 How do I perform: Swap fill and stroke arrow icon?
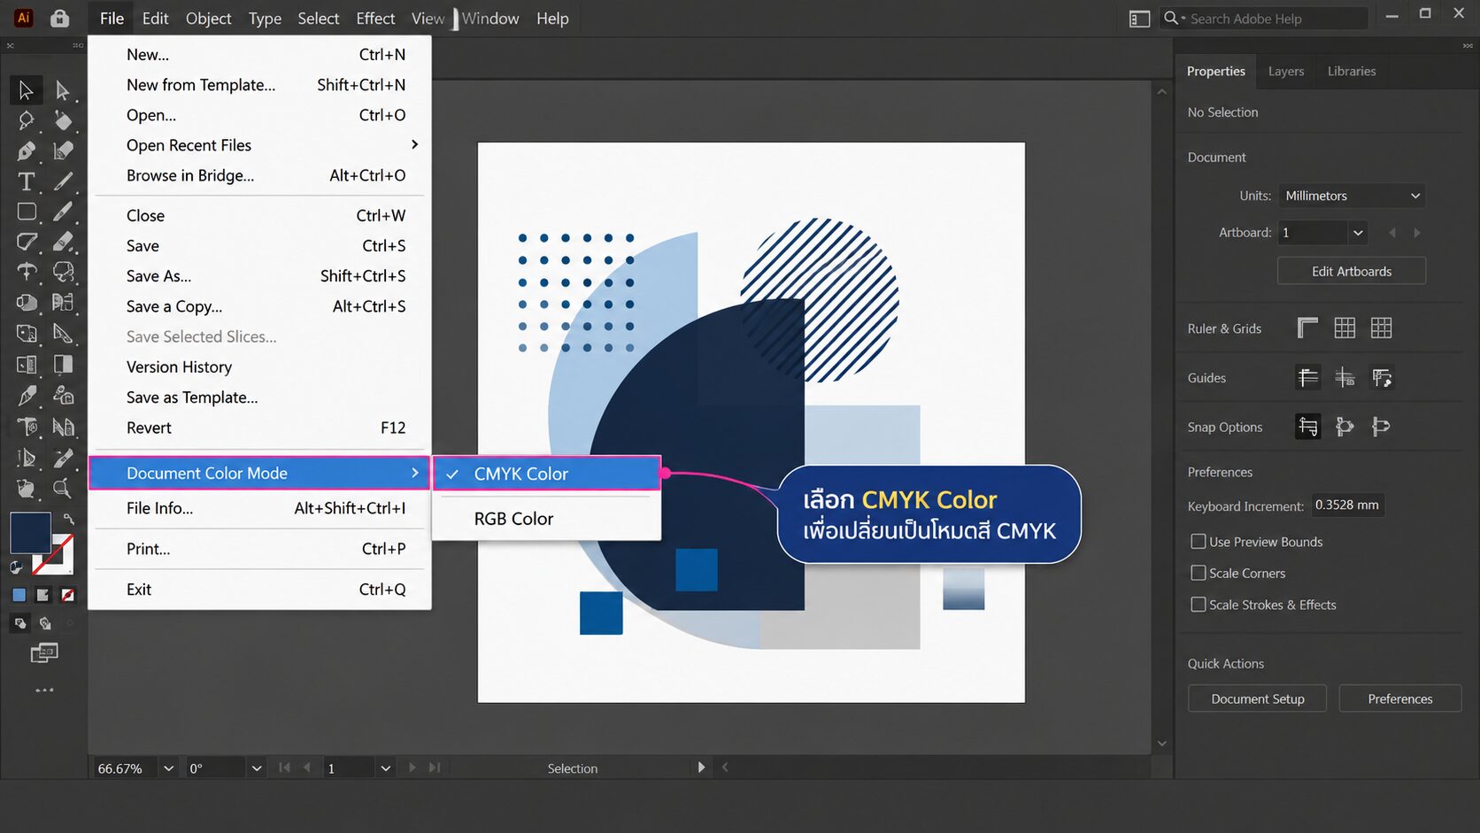tap(68, 520)
